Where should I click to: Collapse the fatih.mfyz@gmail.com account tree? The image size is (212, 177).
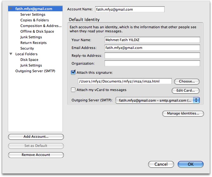[x=11, y=9]
